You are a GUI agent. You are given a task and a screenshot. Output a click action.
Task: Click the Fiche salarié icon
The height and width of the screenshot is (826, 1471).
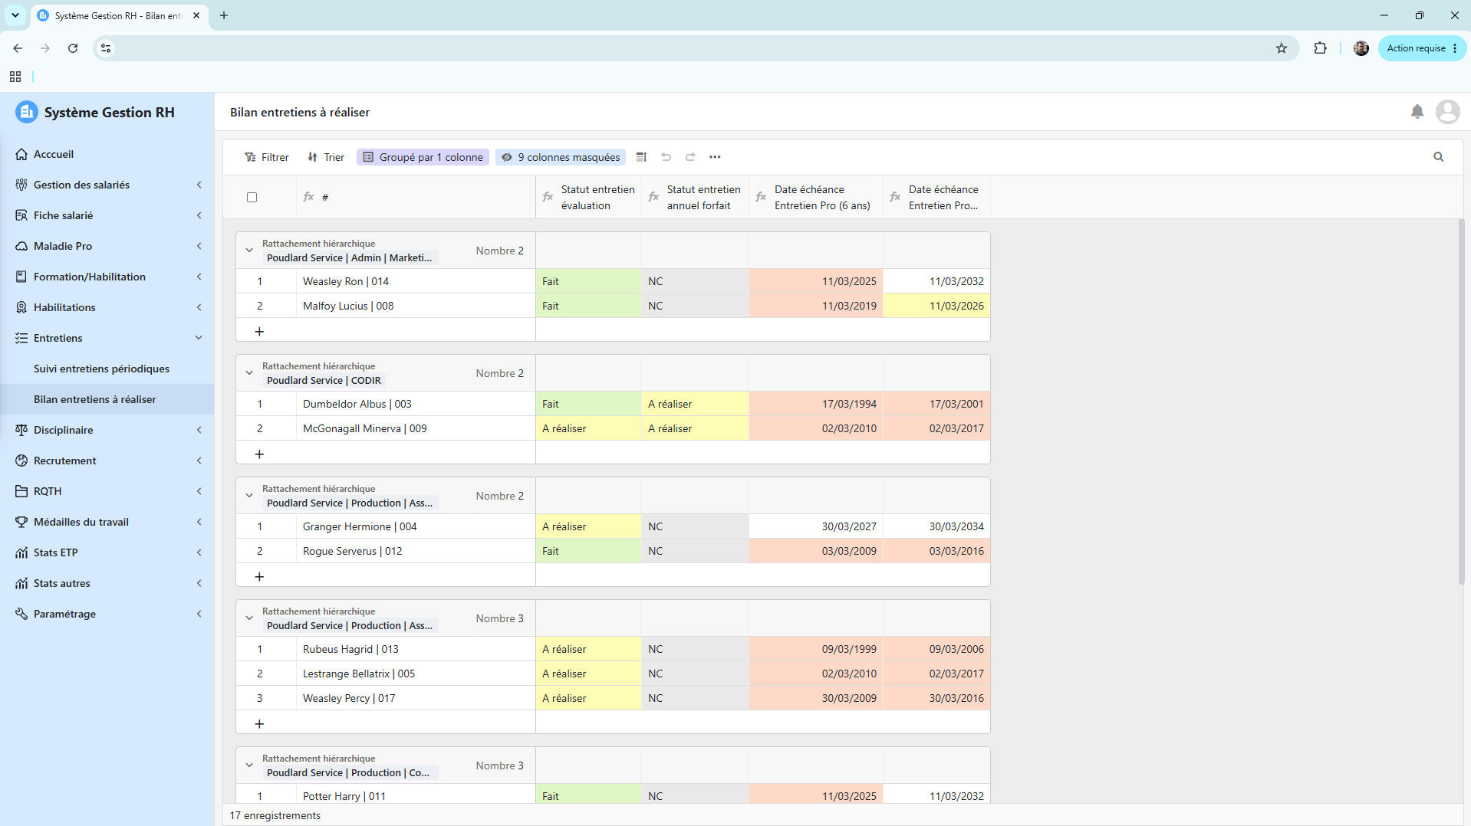[x=21, y=215]
